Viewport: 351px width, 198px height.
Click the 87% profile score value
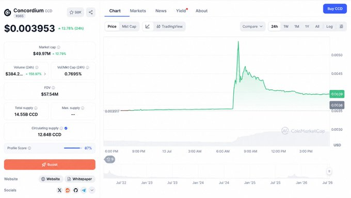tap(88, 148)
